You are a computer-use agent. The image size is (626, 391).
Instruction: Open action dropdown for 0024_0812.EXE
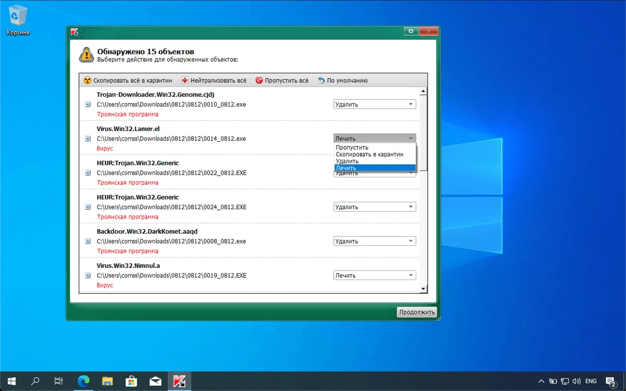(x=375, y=207)
